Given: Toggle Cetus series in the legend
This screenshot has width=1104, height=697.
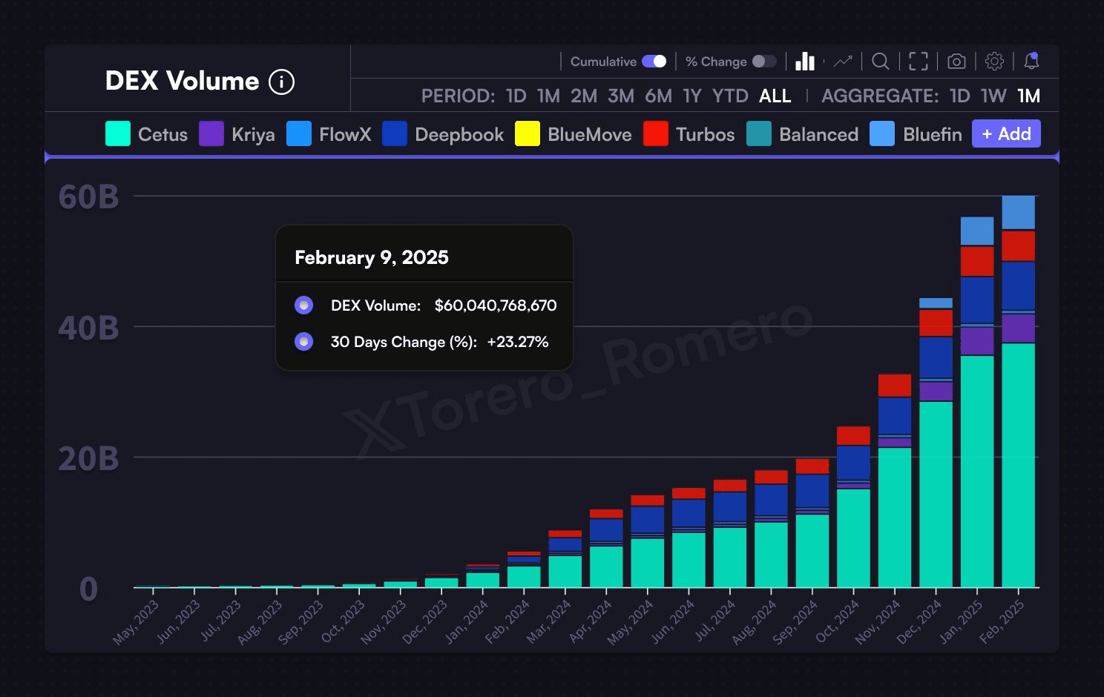Looking at the screenshot, I should [x=147, y=134].
